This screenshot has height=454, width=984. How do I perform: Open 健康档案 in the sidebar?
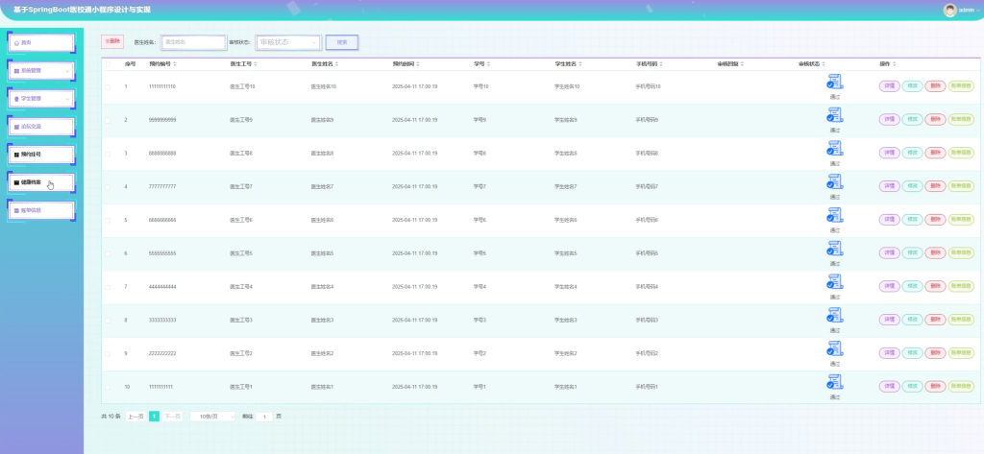pos(41,182)
